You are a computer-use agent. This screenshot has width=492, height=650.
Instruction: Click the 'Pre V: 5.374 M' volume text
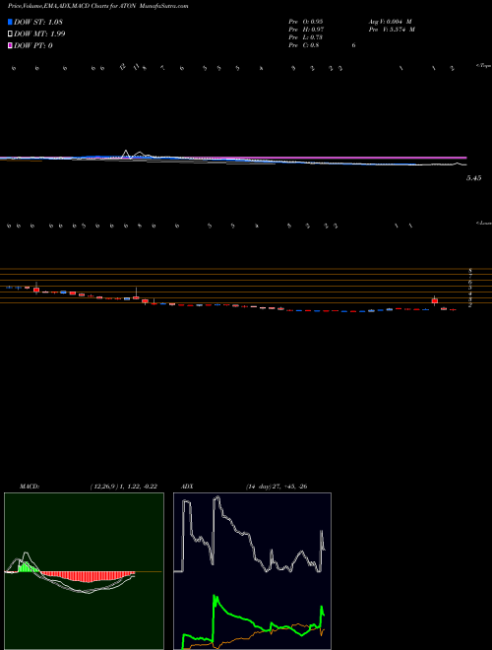[392, 29]
